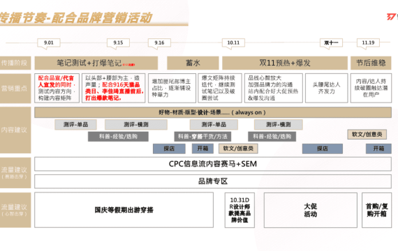
Task: Click the box starting 内容/达人持续破圈
Action: [371, 88]
